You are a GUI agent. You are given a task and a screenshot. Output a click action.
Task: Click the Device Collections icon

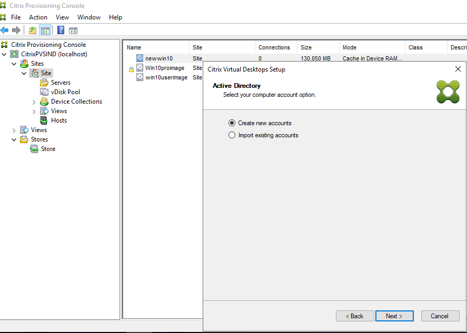click(x=44, y=102)
